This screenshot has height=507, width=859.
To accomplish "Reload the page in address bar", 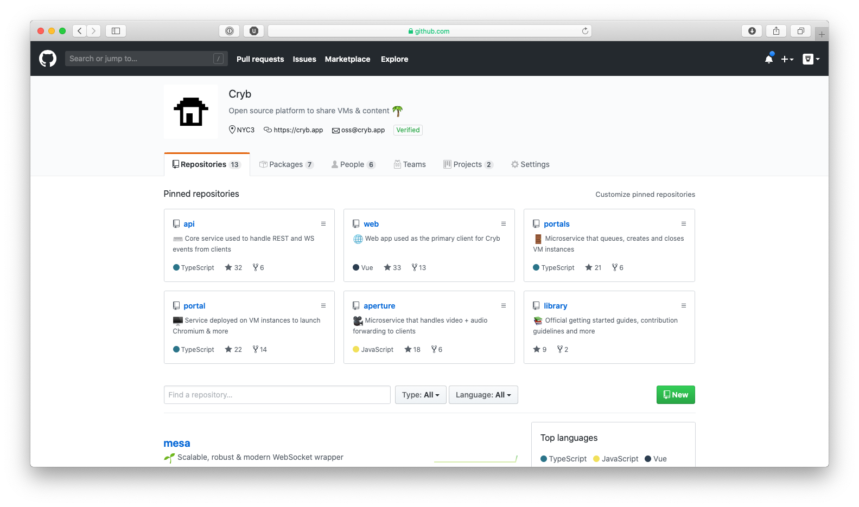I will click(x=585, y=31).
